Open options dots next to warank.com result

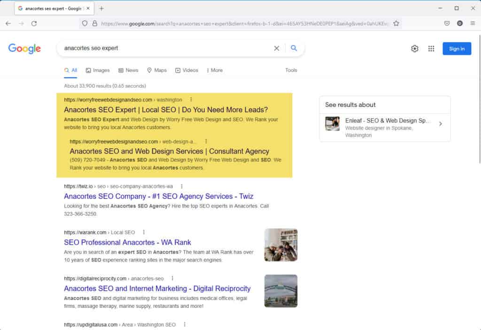pyautogui.click(x=144, y=232)
